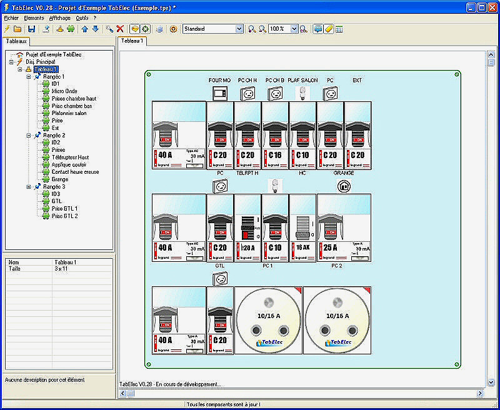Screen dimensions: 500x410
Task: Select the Tableaux panel tab
Action: point(16,41)
